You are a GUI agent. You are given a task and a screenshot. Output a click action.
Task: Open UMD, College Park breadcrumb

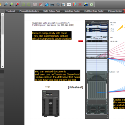pyautogui.click(x=52, y=11)
